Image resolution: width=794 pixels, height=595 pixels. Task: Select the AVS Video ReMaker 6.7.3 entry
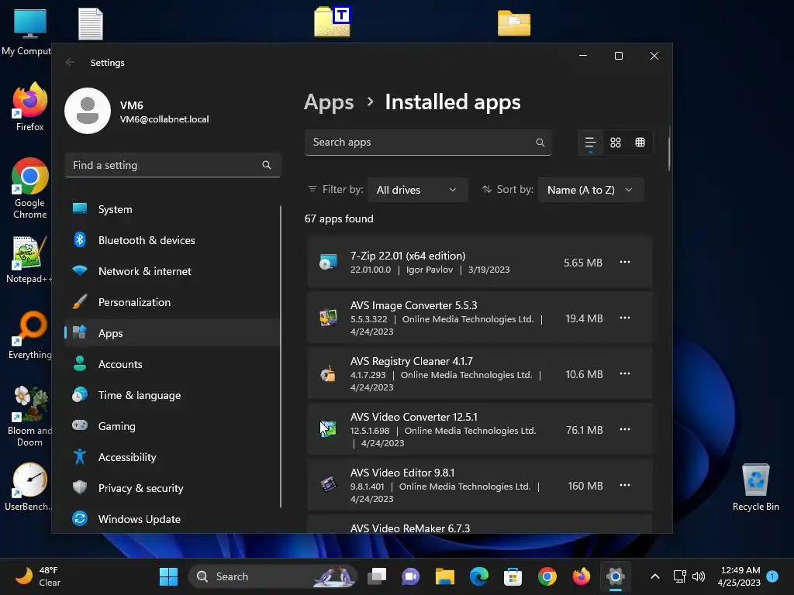pos(479,524)
